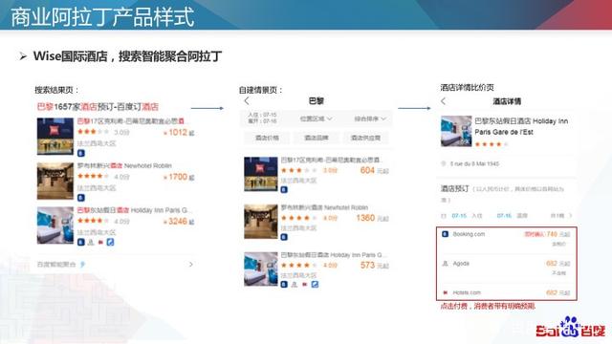
Task: Click the 573 元起 price in Paris list
Action: (x=374, y=266)
